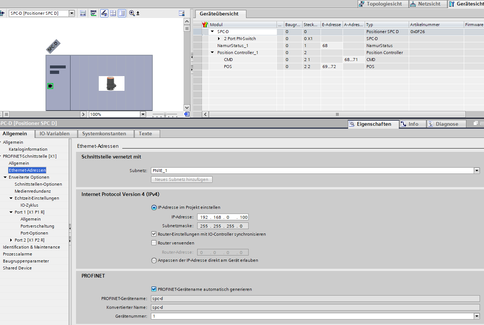The image size is (484, 325).
Task: Expand the '2 Port PN-Switch' module row
Action: (x=219, y=39)
